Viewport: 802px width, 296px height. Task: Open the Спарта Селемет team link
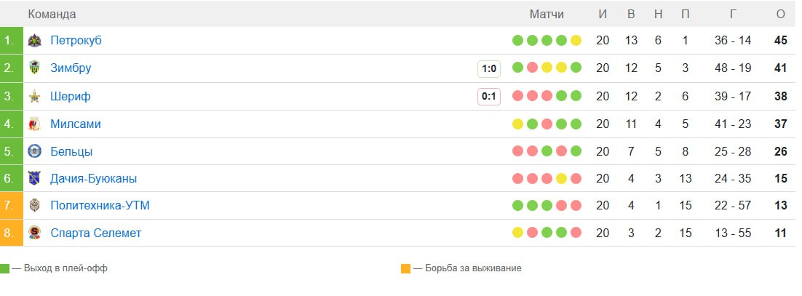click(x=95, y=233)
